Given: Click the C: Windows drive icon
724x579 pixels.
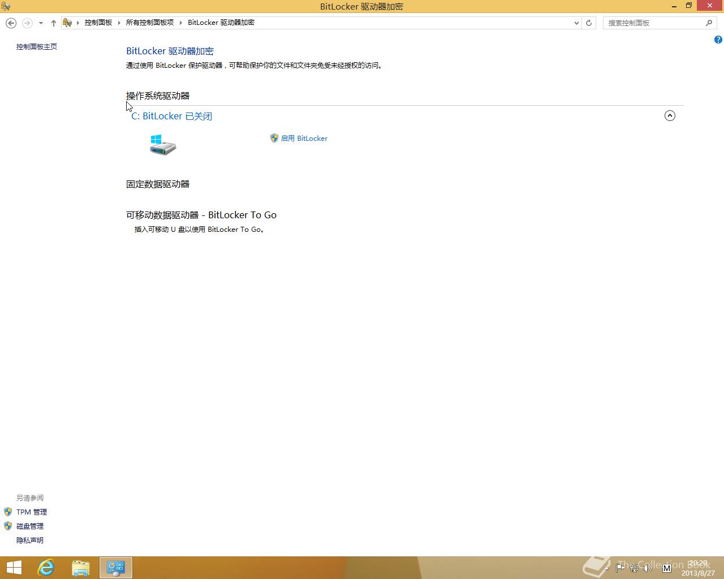Looking at the screenshot, I should [x=163, y=145].
